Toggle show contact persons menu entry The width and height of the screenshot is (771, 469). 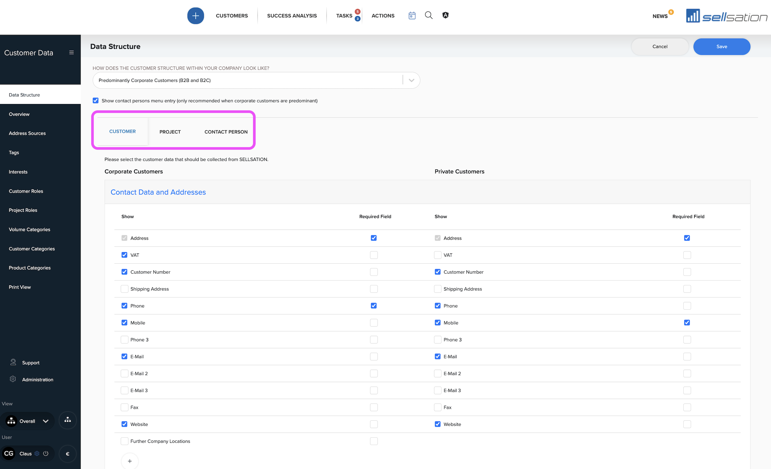pyautogui.click(x=96, y=101)
